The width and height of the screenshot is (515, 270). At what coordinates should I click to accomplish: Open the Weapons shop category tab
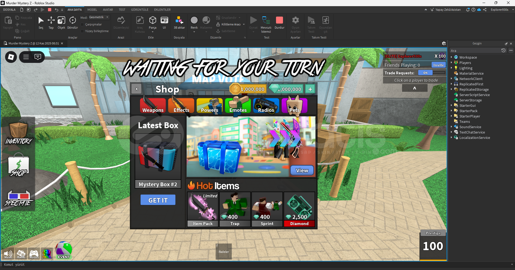153,106
